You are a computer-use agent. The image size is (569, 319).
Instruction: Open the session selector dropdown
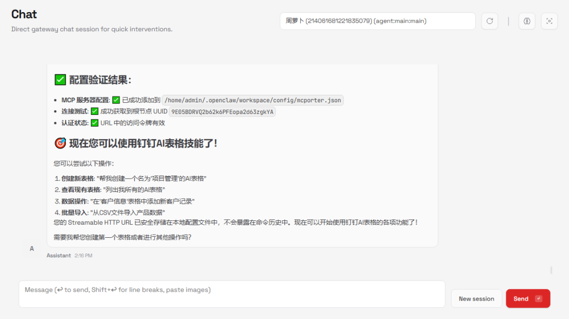377,21
